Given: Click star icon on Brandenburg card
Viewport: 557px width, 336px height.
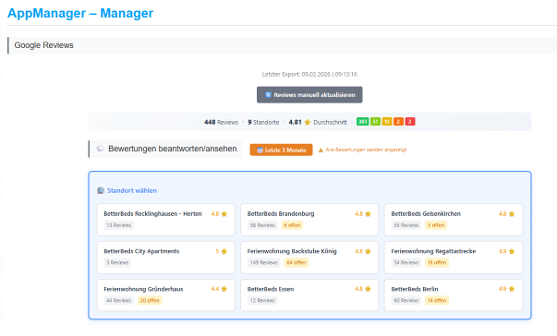Looking at the screenshot, I should coord(368,213).
